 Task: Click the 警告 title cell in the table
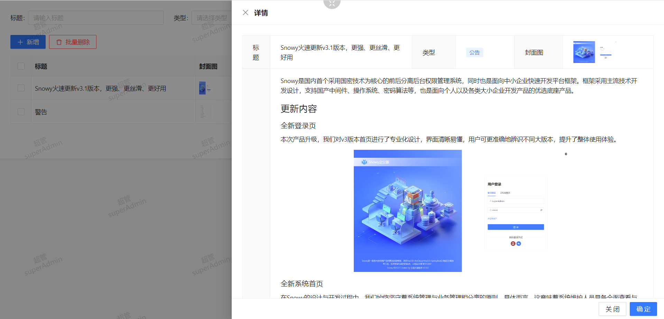point(41,112)
